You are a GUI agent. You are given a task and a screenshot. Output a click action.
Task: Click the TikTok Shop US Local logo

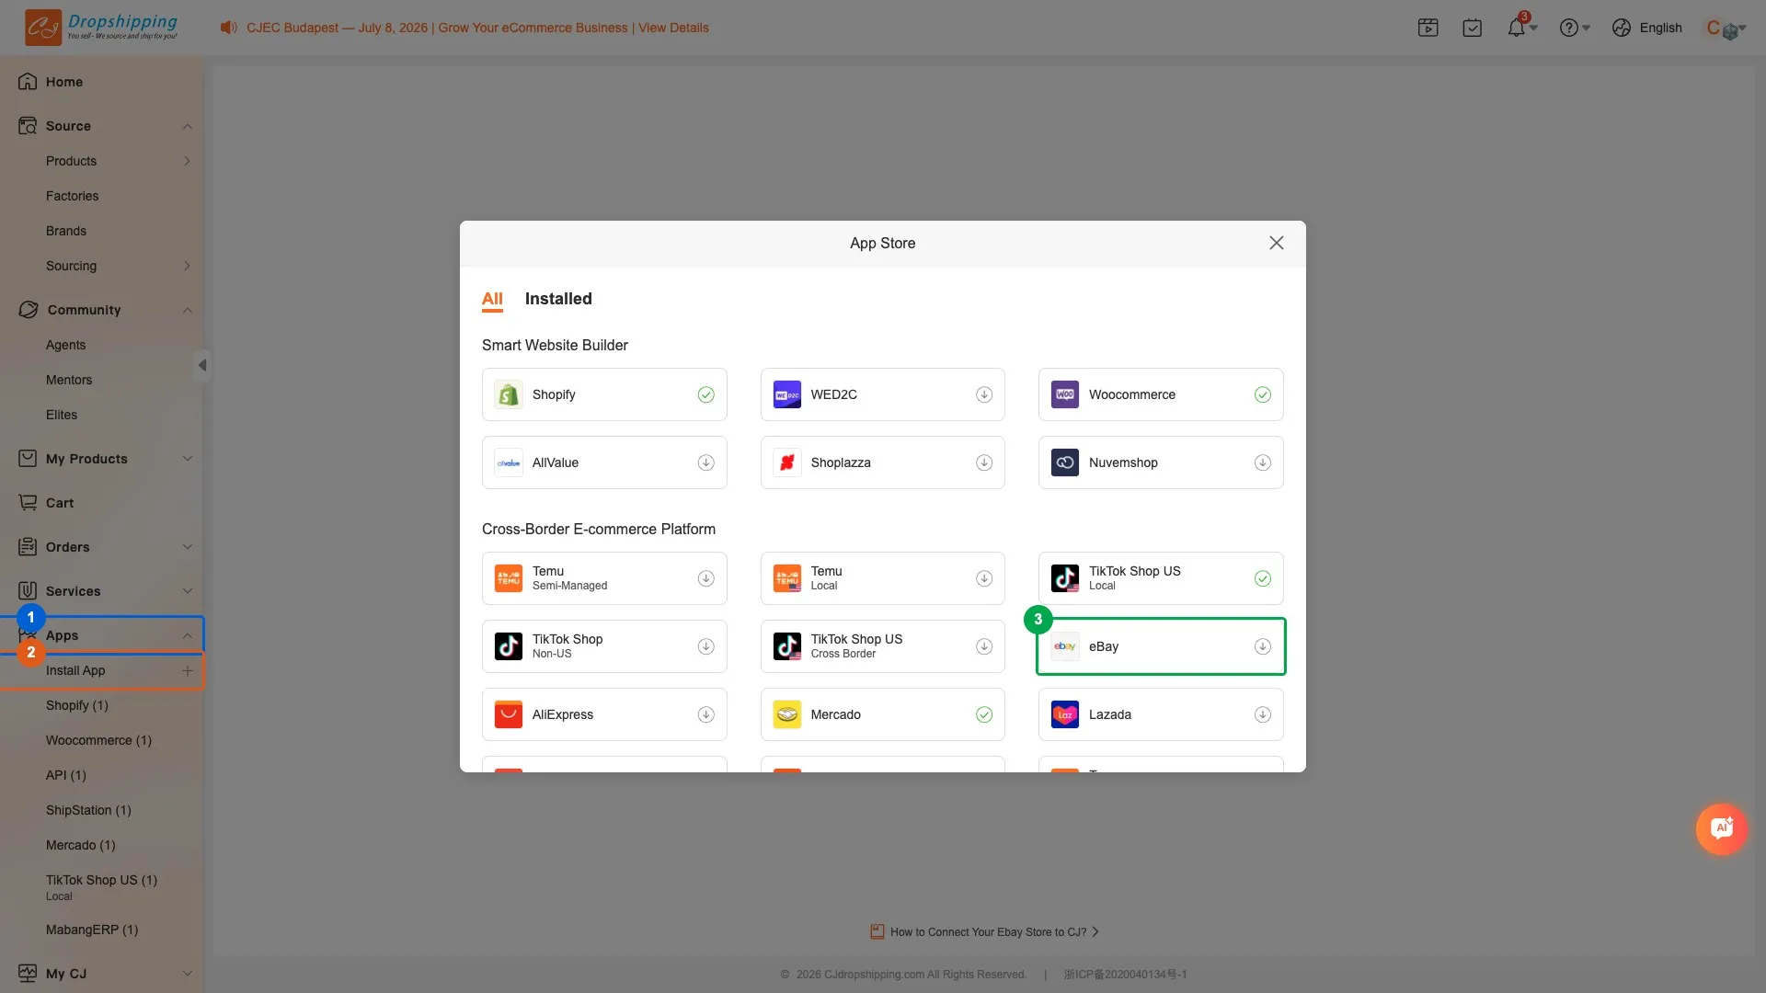tap(1065, 578)
